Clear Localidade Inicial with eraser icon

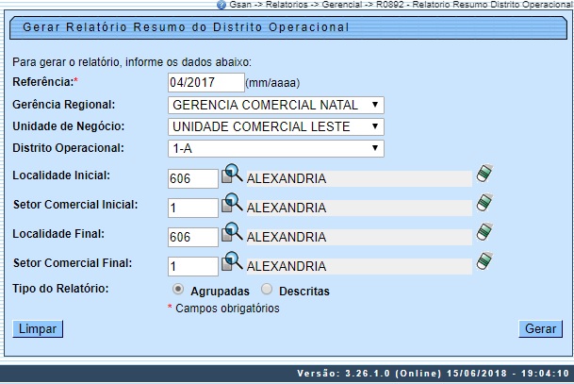tap(484, 174)
